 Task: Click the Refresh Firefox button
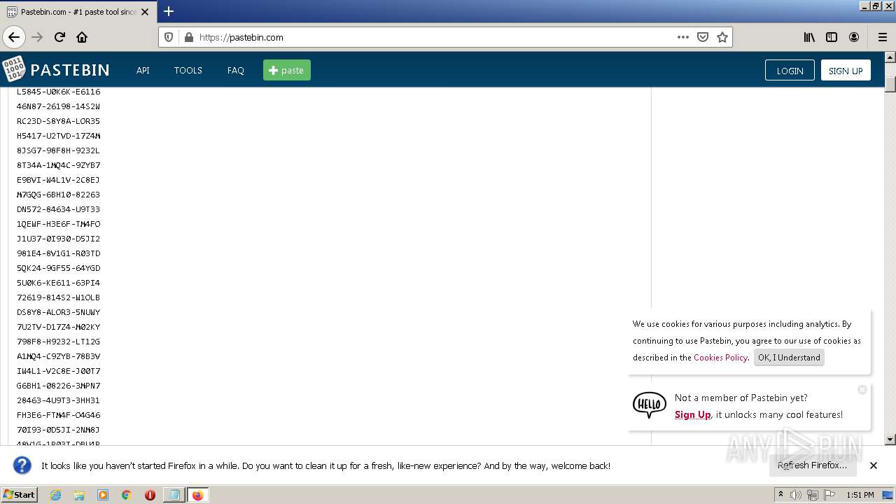[x=812, y=465]
